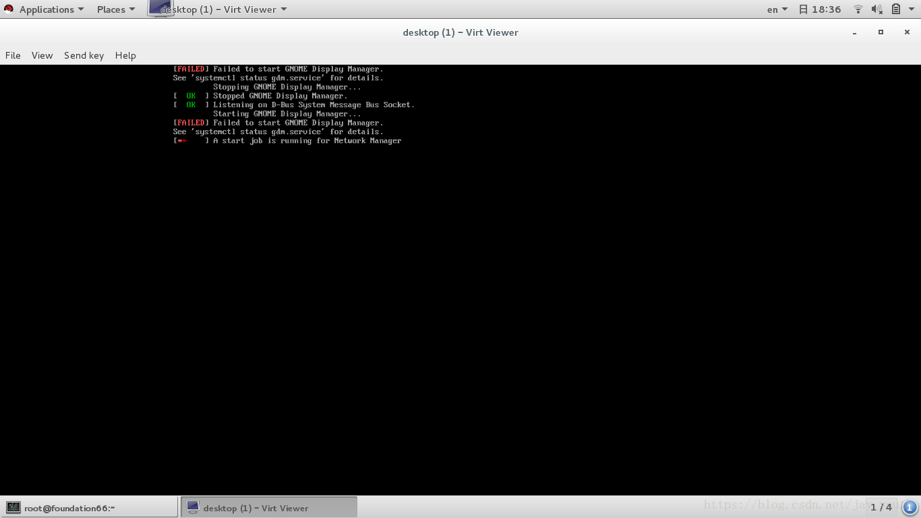Open the File menu
921x518 pixels.
[x=13, y=55]
